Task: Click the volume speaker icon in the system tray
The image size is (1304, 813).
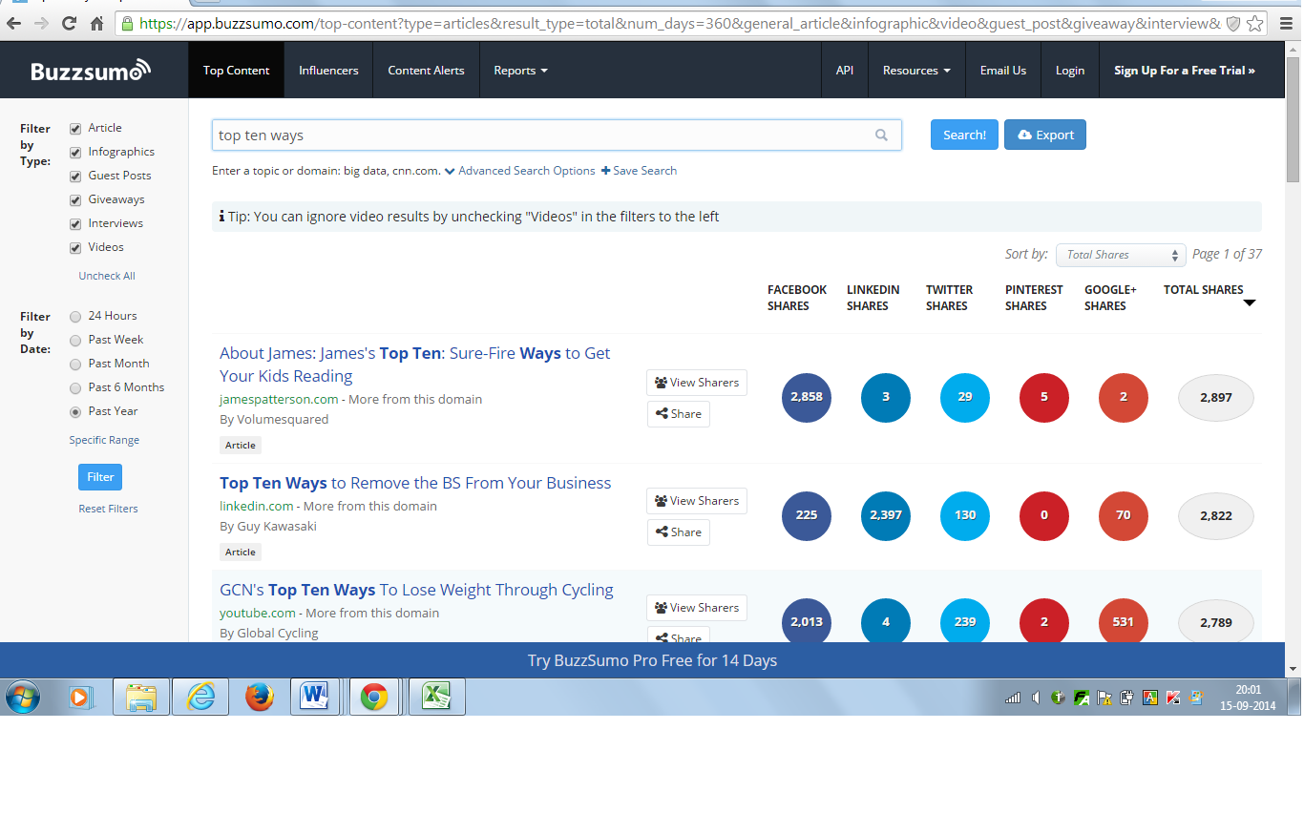Action: tap(1036, 698)
